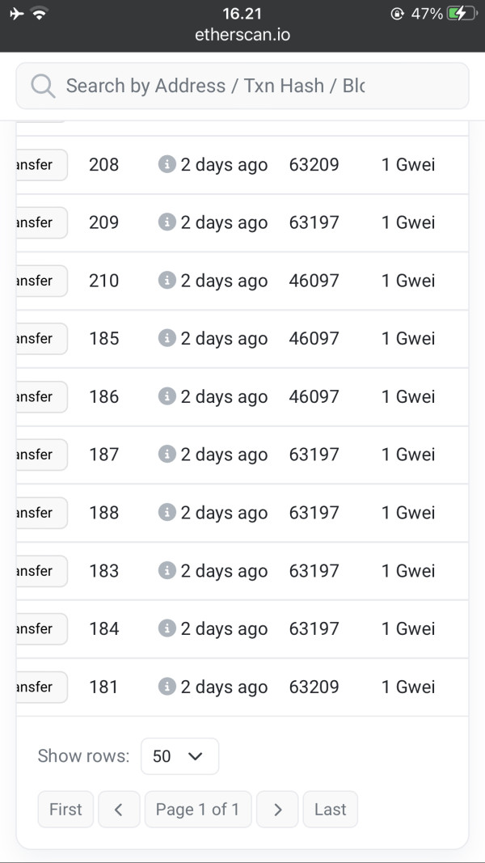Click the Transfer badge in row 188

(x=39, y=513)
